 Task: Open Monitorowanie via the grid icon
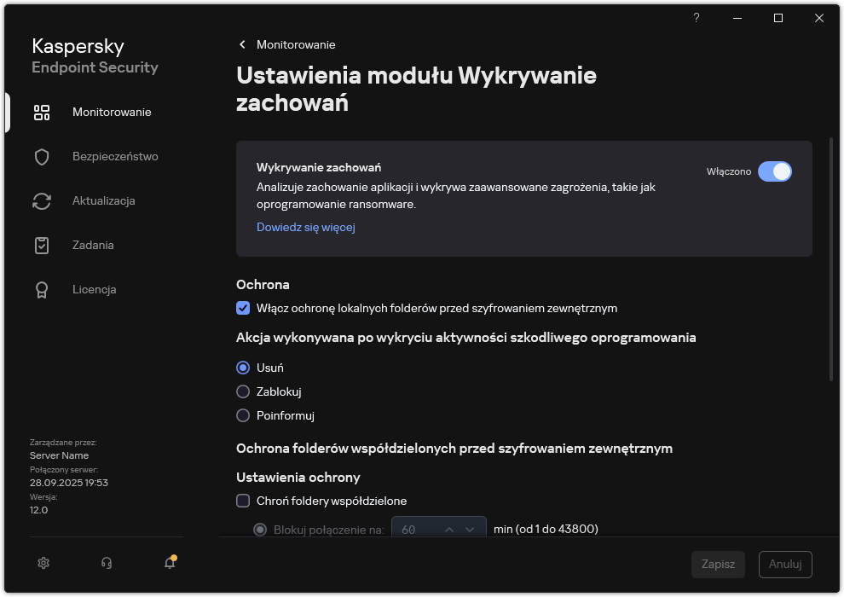click(x=42, y=112)
